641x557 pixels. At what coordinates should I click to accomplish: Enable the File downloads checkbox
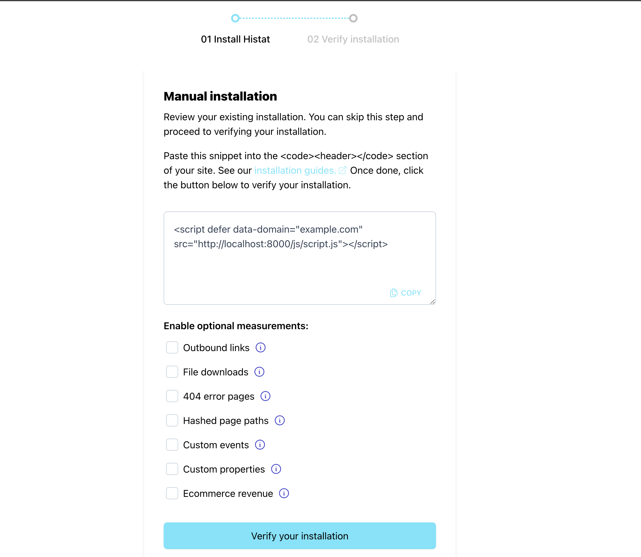(172, 372)
